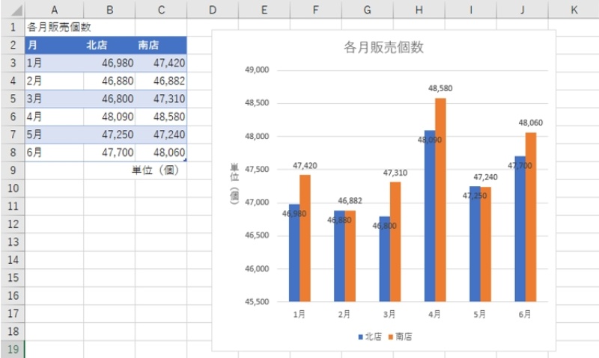Click the blue 北店 legend marker

pos(361,337)
